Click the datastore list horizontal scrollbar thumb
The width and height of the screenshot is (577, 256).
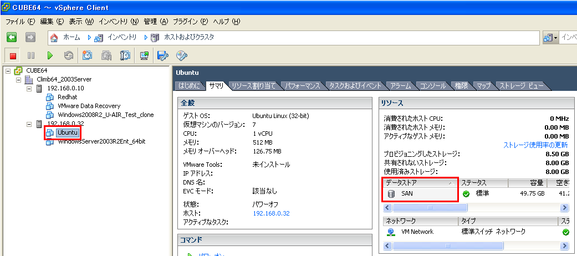[x=430, y=208]
